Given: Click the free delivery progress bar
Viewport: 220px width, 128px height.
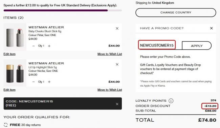Looking at the screenshot, I should coord(63,10).
